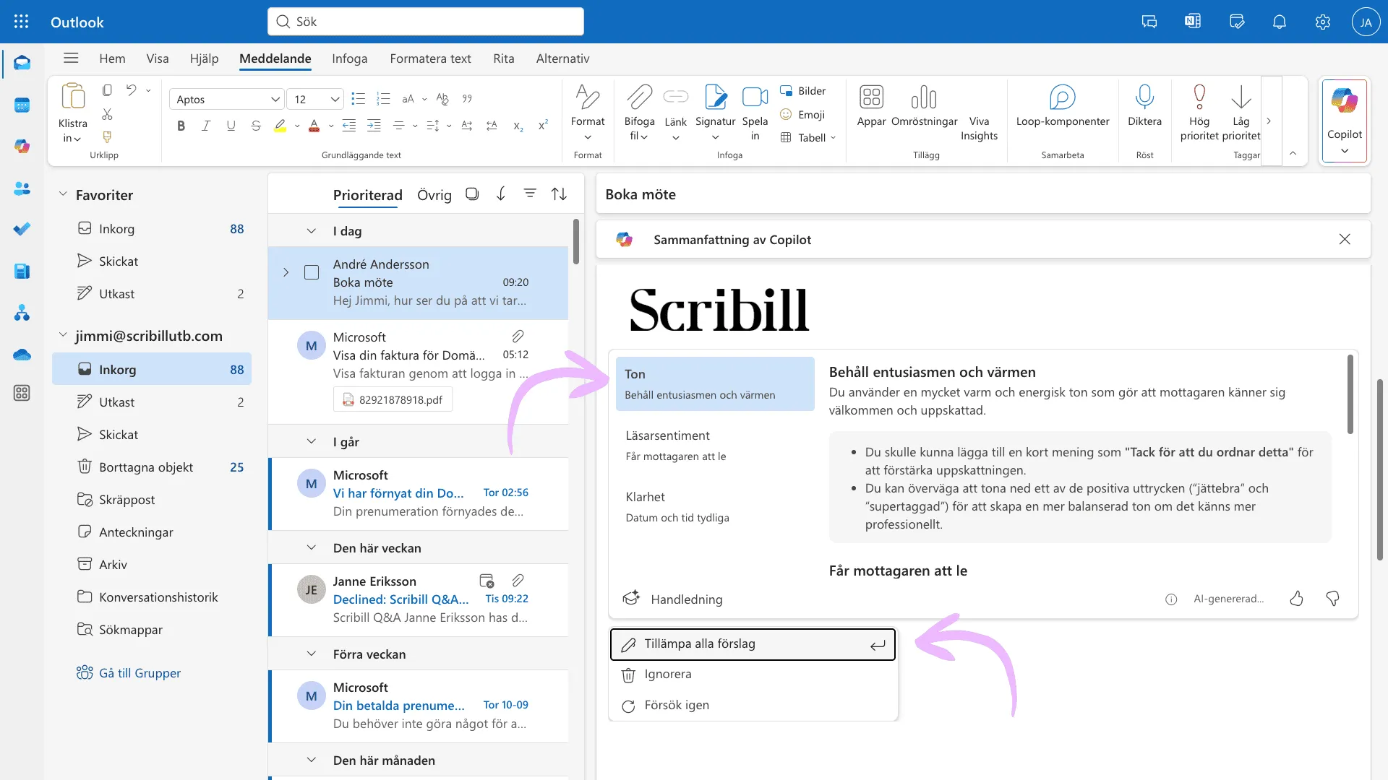Switch to the Rita ribbon tab
Screen dimensions: 1388x780
coord(503,58)
